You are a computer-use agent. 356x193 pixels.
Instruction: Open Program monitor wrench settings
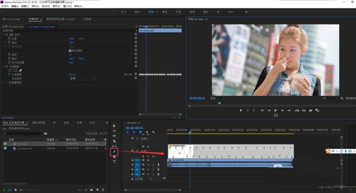pyautogui.click(x=342, y=98)
